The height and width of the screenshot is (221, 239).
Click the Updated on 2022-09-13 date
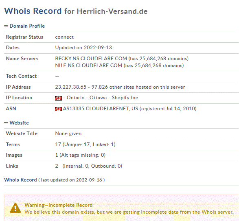(83, 48)
